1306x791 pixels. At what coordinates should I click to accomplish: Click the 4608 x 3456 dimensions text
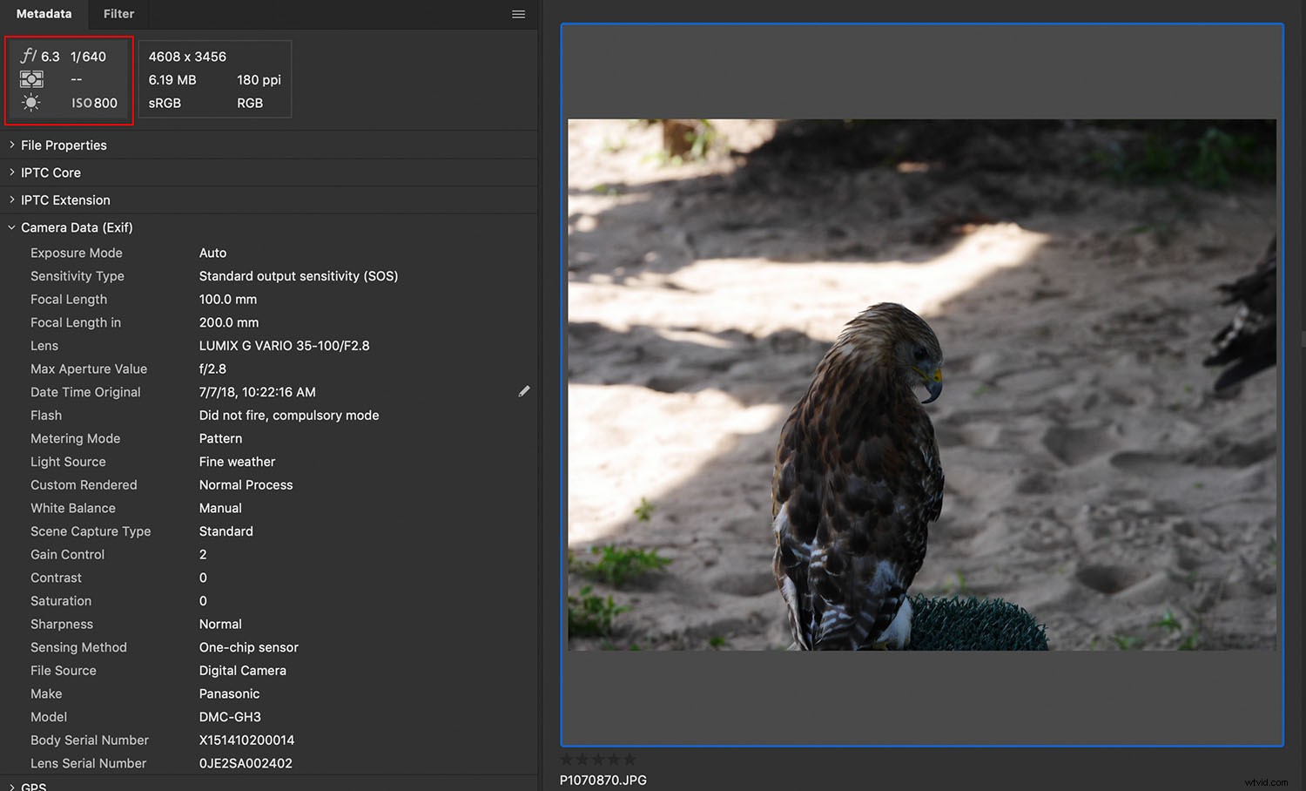(x=187, y=57)
